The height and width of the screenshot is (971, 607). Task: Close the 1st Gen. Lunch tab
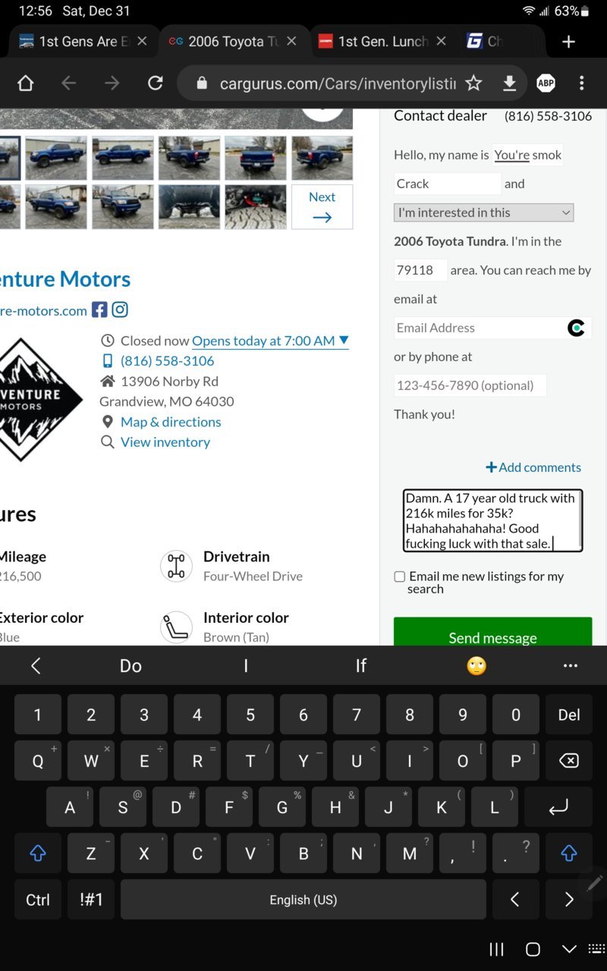click(x=442, y=42)
